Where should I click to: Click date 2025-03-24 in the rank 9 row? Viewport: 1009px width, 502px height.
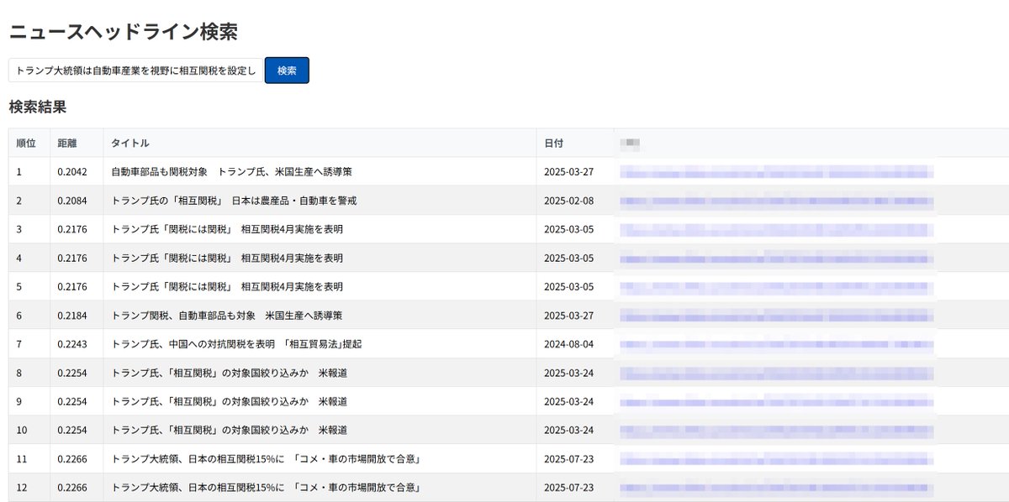click(568, 401)
